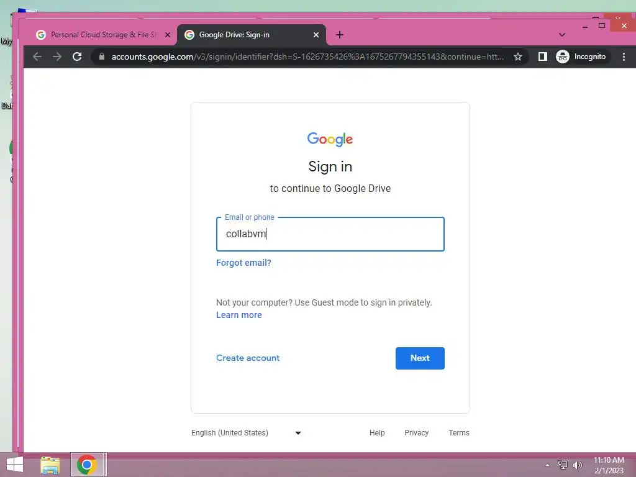Focus the Email or phone field
The height and width of the screenshot is (477, 636).
(330, 234)
